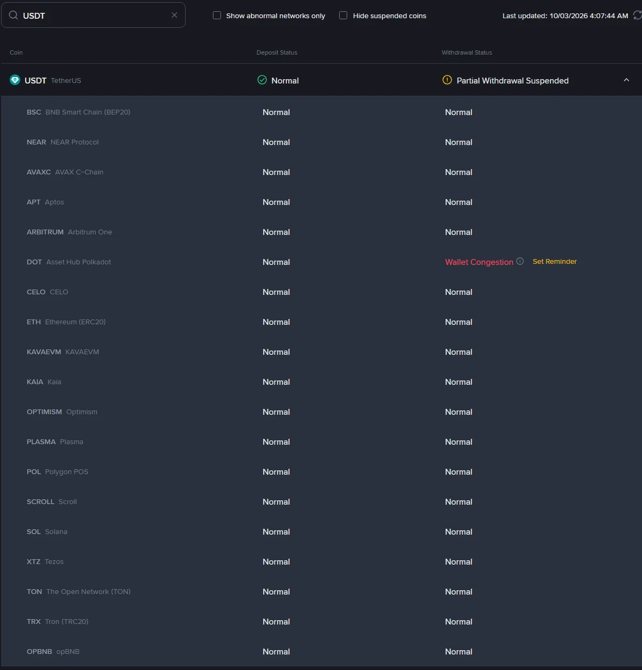
Task: Click DOT deposit Normal status
Action: click(x=276, y=262)
